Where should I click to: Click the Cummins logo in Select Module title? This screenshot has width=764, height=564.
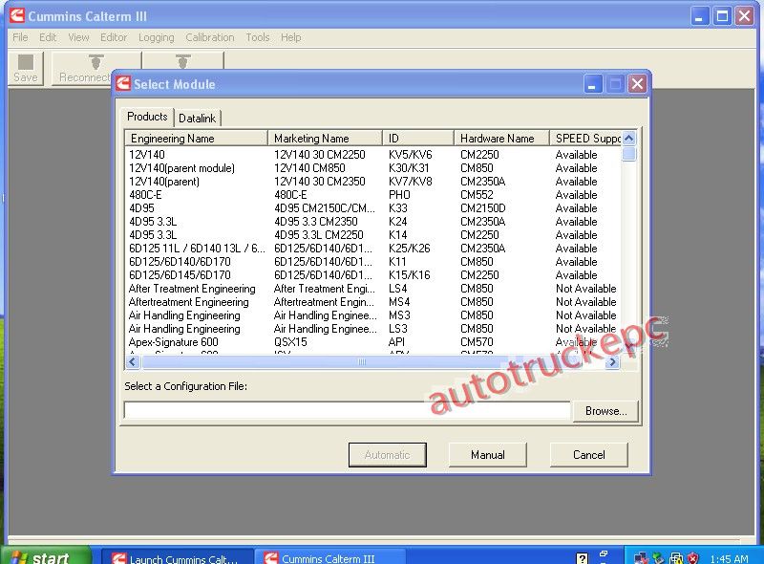[123, 83]
